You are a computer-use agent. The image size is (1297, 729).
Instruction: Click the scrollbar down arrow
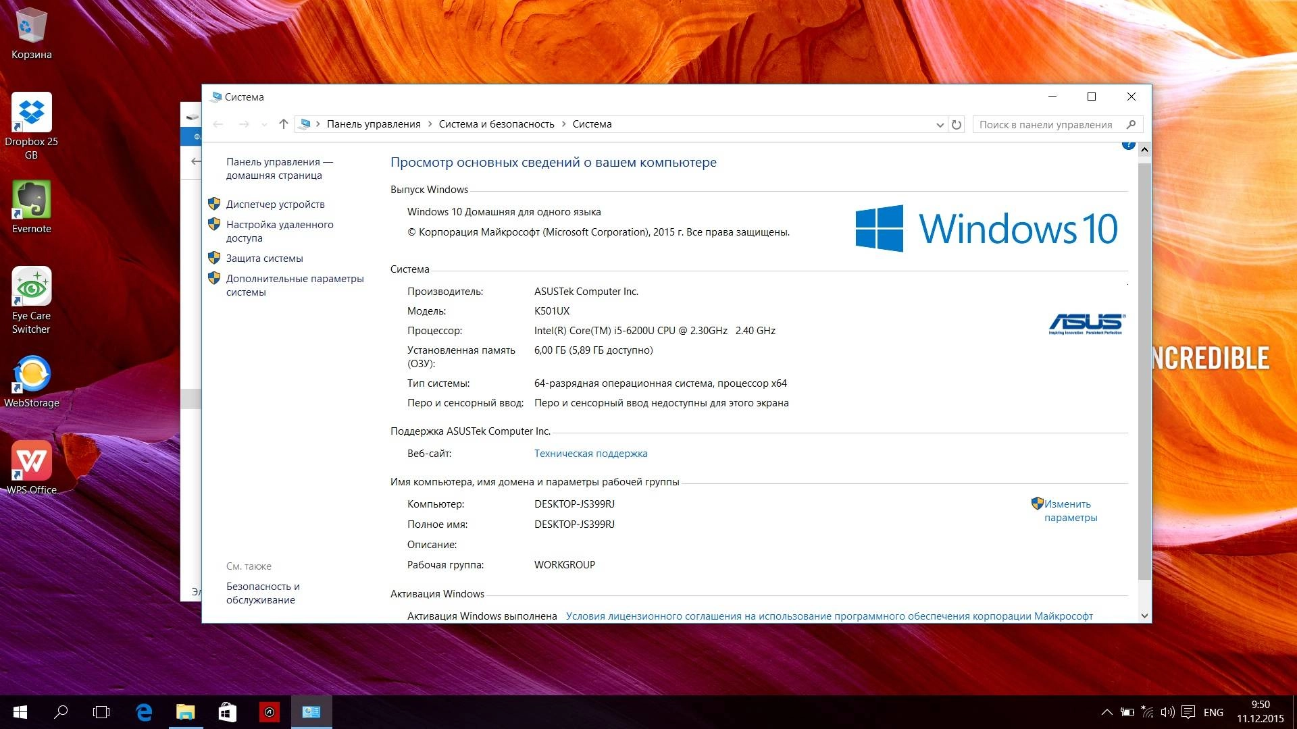click(x=1144, y=616)
